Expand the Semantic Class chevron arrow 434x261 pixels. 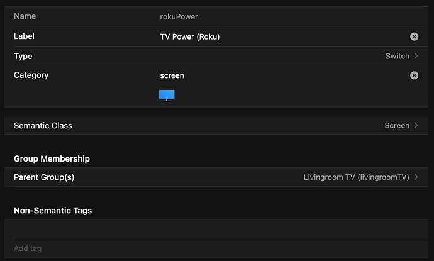point(416,125)
